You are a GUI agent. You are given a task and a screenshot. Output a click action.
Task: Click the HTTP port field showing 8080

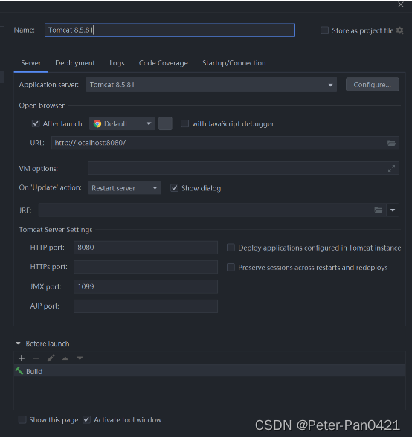point(146,248)
